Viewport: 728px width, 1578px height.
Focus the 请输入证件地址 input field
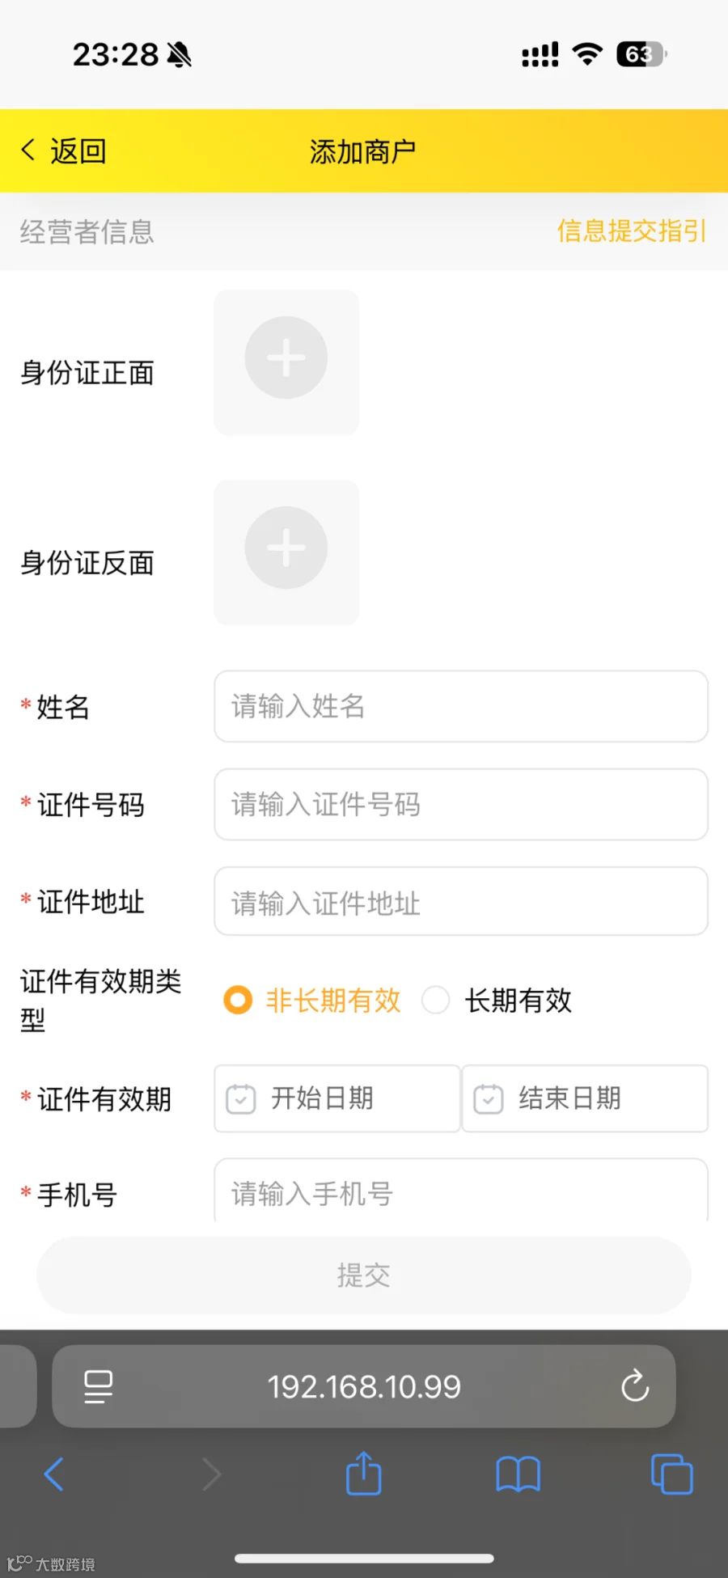click(461, 902)
